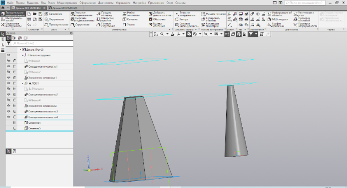Hide Элемент по сечениям2
Image resolution: width=347 pixels, height=188 pixels.
pyautogui.click(x=8, y=106)
